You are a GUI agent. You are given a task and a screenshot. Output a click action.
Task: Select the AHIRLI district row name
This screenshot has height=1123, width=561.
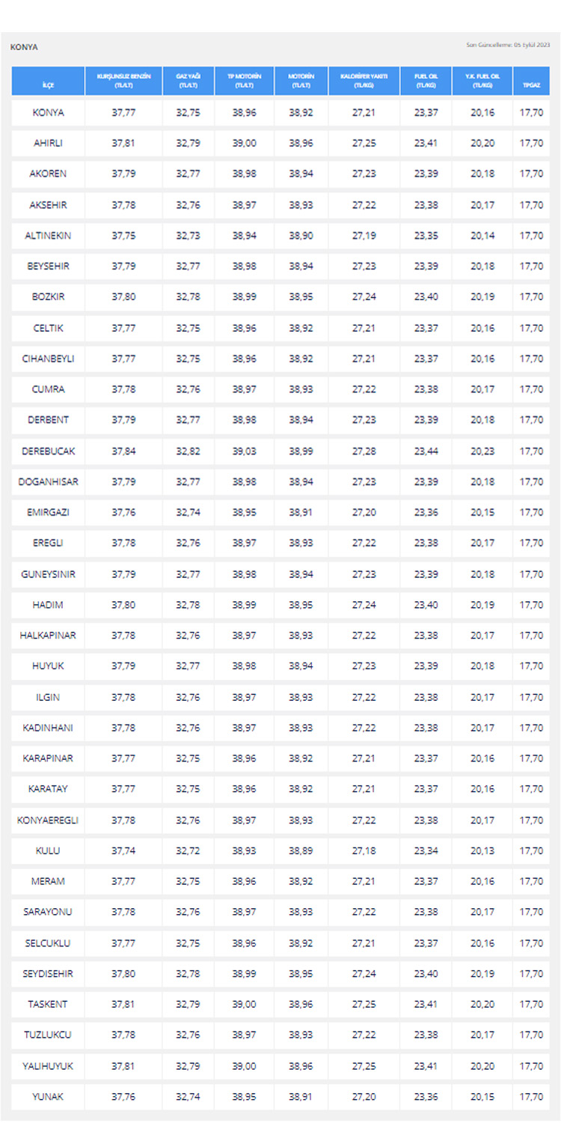pos(48,143)
